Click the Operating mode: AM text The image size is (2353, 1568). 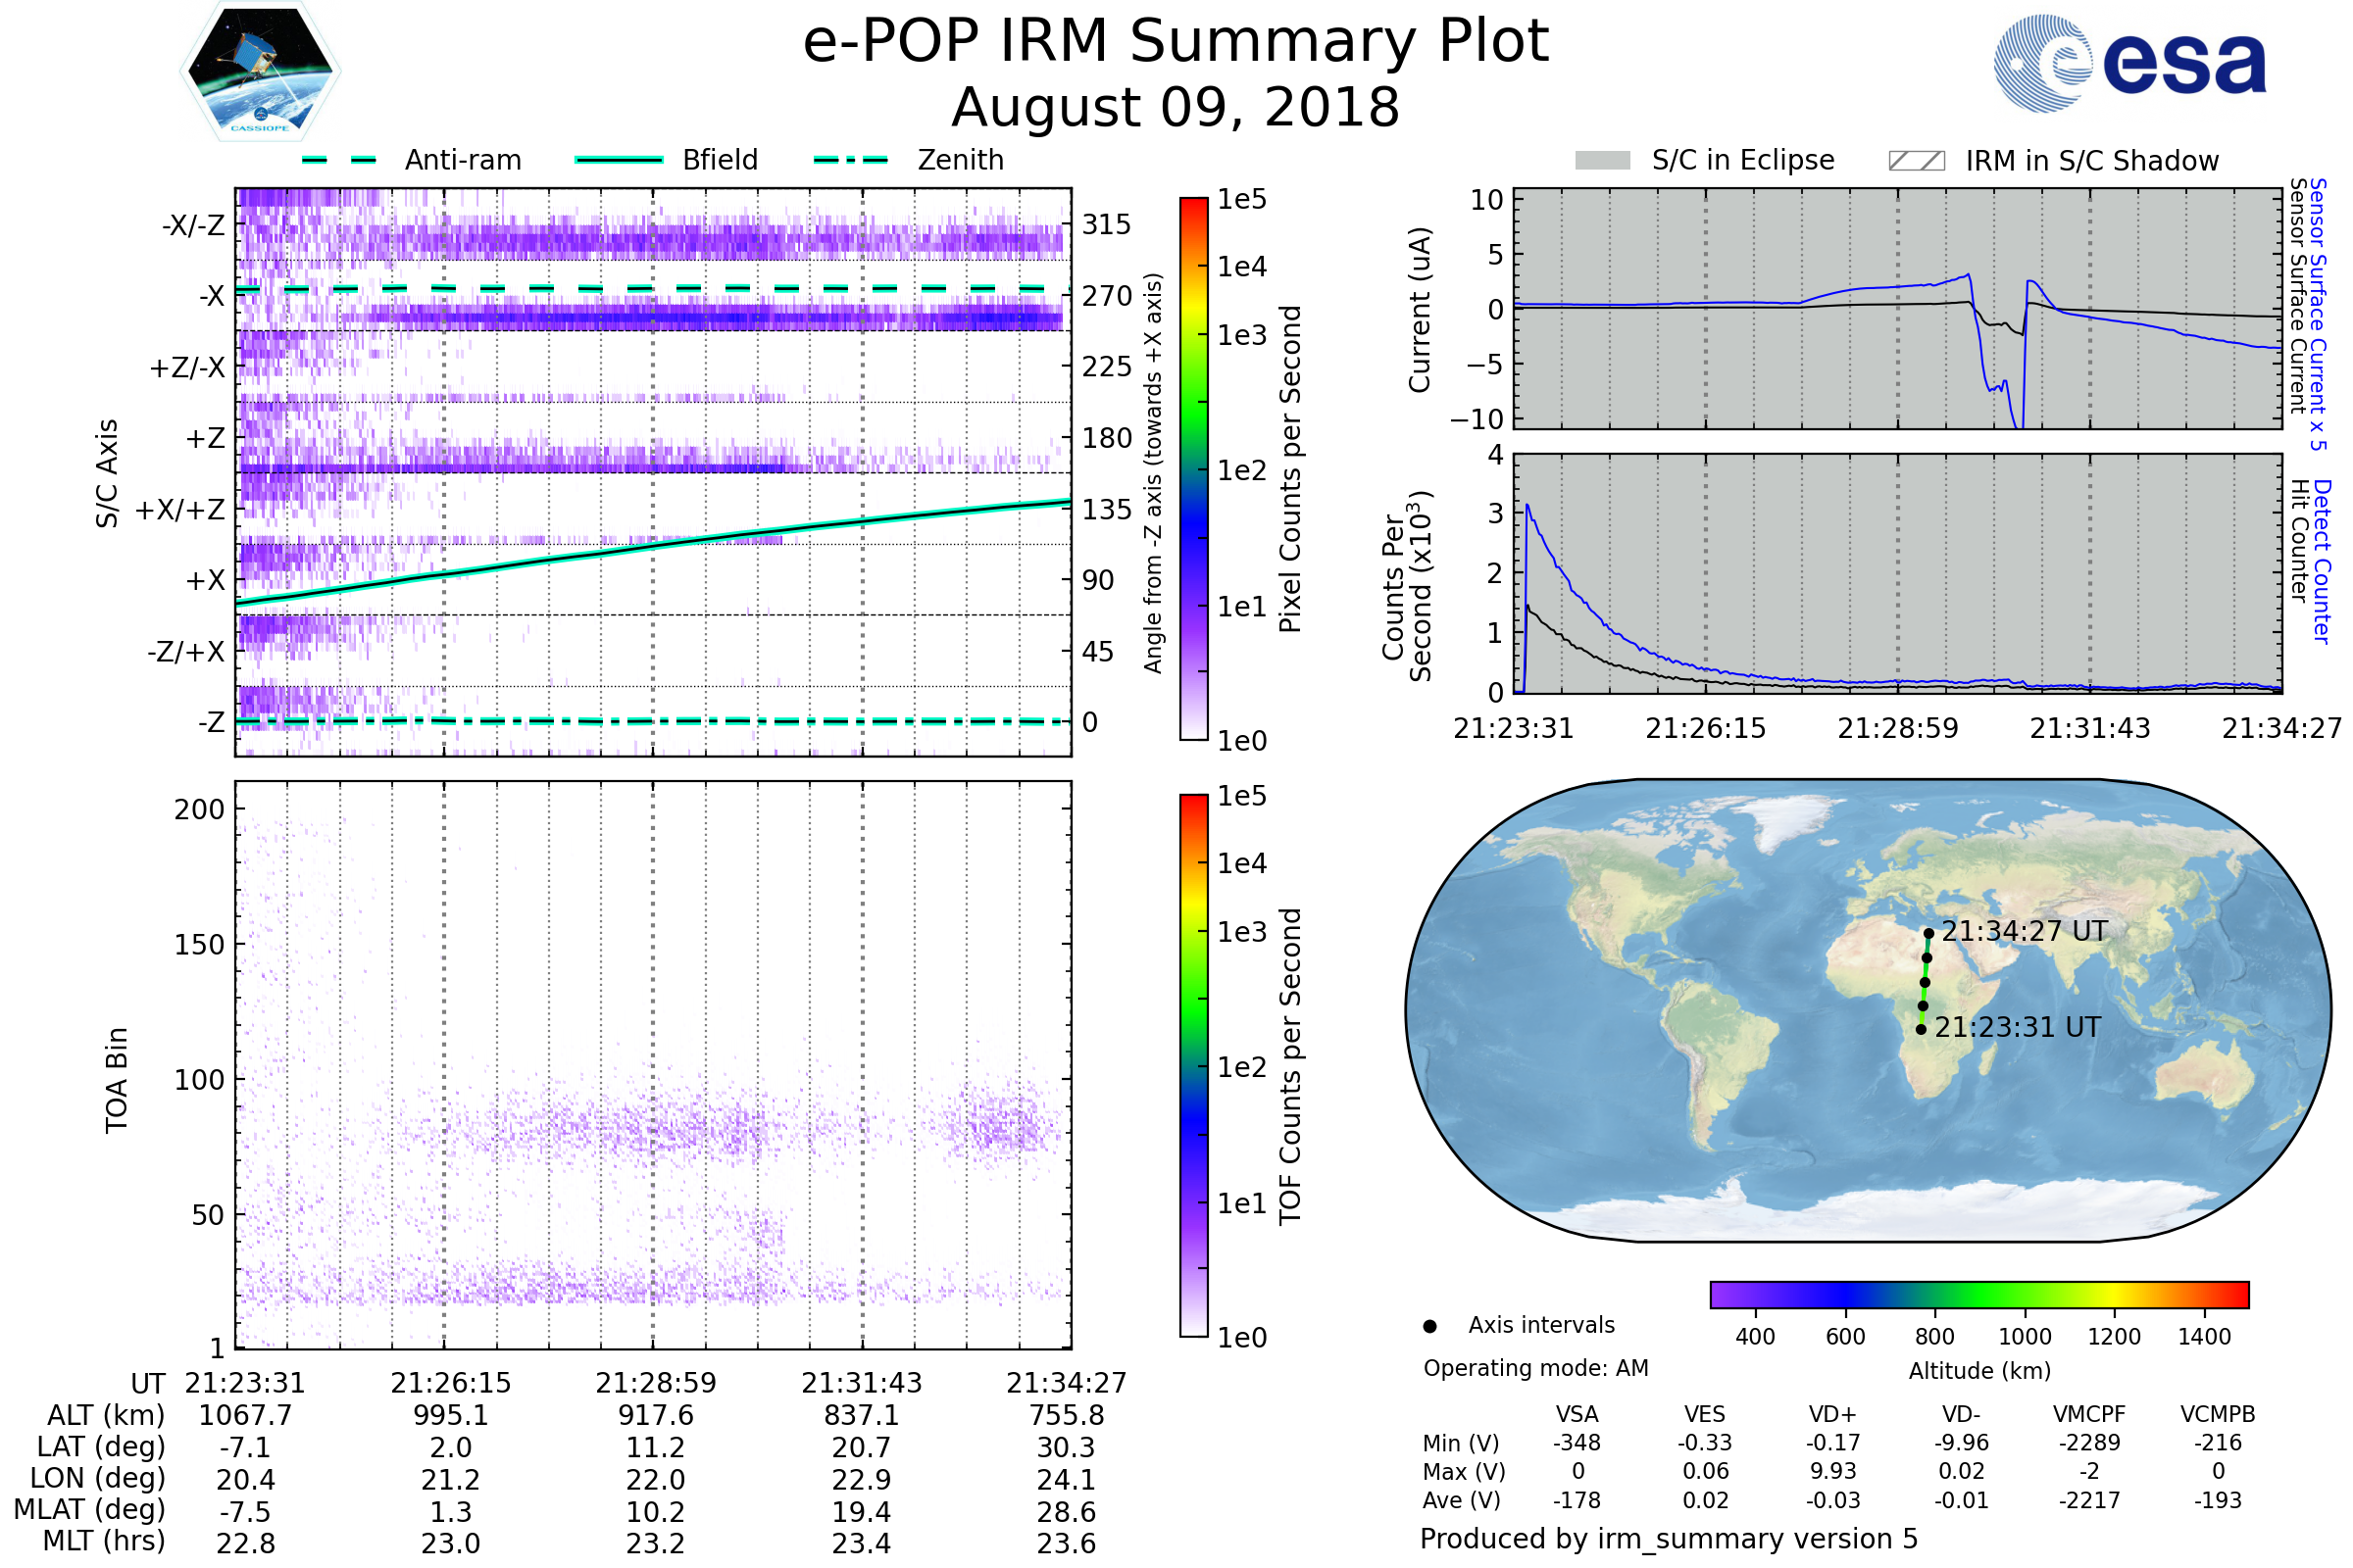pos(1535,1369)
